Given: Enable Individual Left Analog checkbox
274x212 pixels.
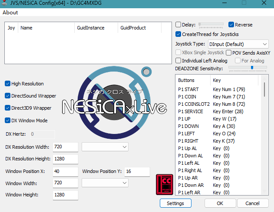Looking at the screenshot, I should pos(178,61).
